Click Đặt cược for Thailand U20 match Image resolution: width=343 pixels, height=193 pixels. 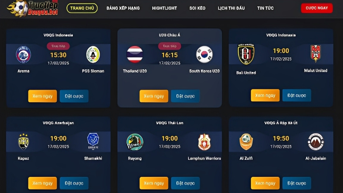pyautogui.click(x=185, y=96)
